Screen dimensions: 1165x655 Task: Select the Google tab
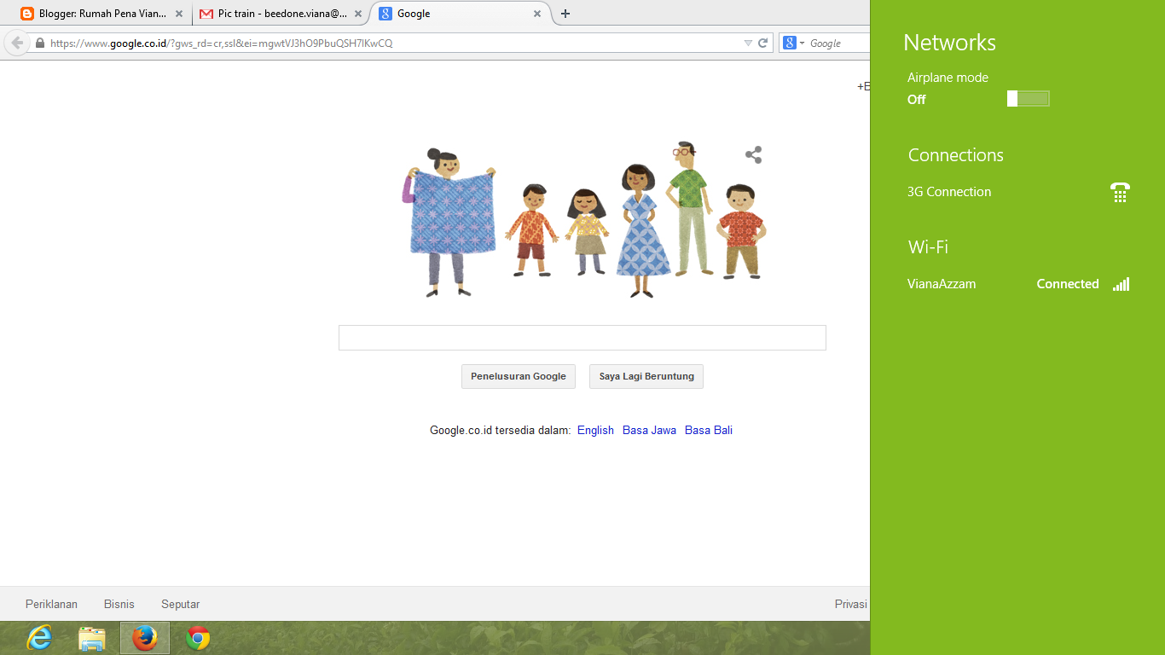(x=461, y=14)
